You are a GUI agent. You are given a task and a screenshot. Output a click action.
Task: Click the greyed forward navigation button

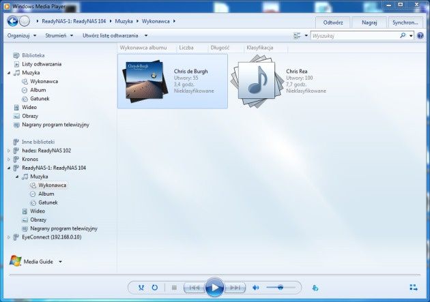click(25, 21)
